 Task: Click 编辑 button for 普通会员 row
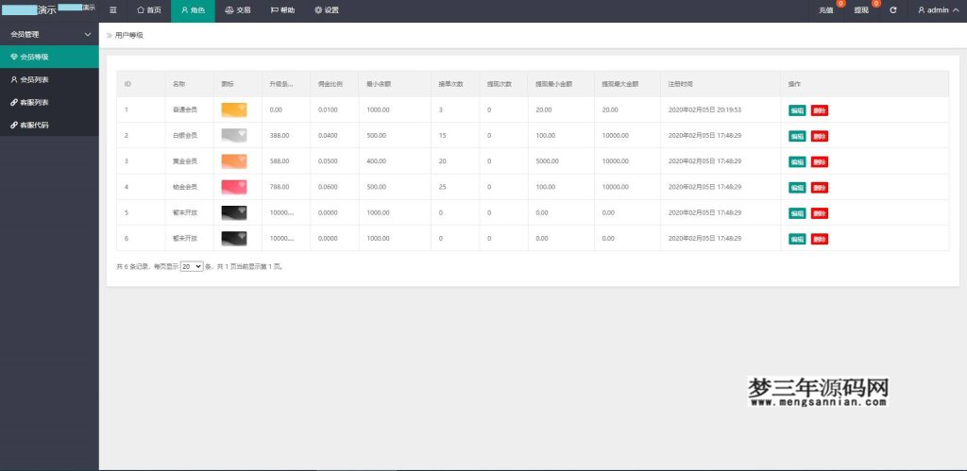[797, 110]
